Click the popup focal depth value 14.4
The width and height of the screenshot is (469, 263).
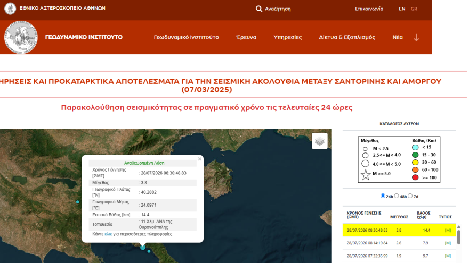pyautogui.click(x=145, y=215)
